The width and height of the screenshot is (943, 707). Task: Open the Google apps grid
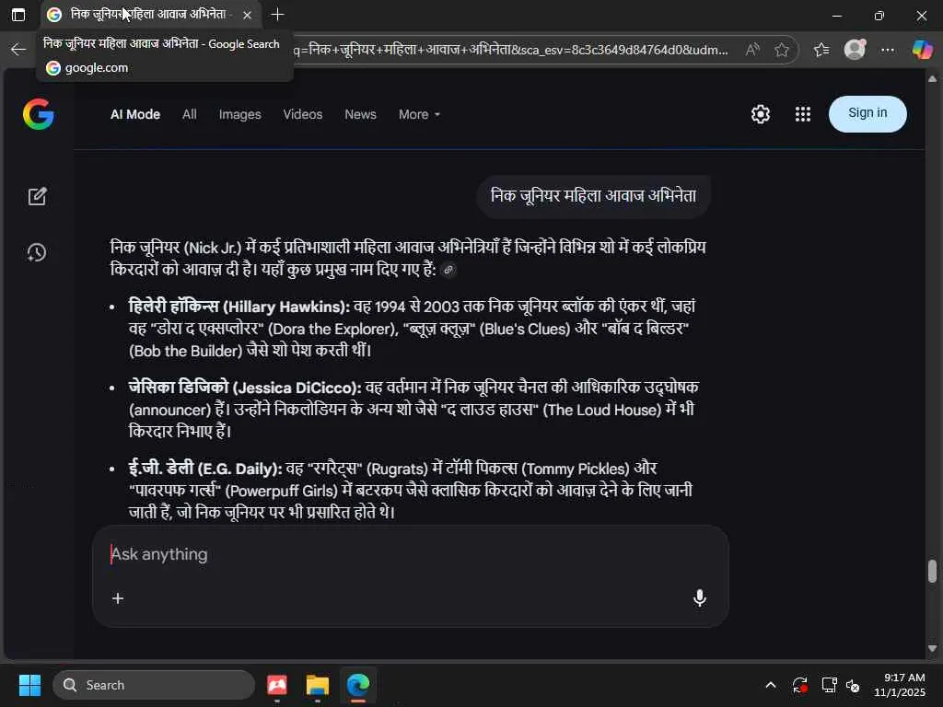803,114
